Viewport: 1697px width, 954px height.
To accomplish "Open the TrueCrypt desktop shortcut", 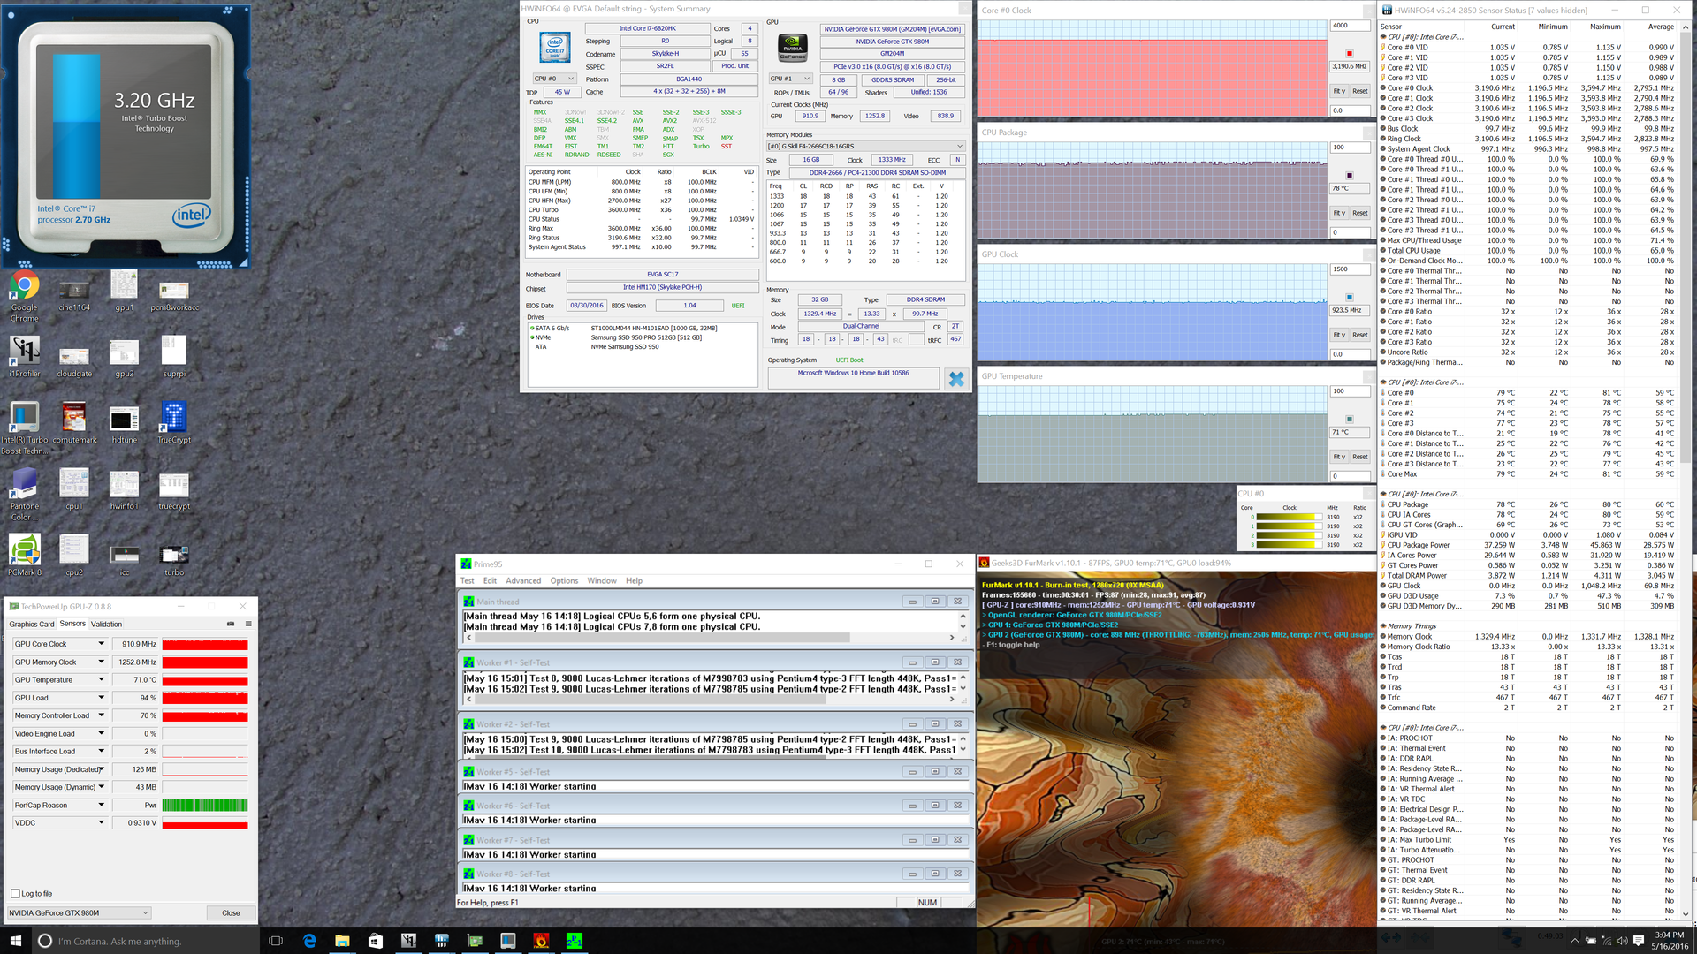I will (x=174, y=423).
